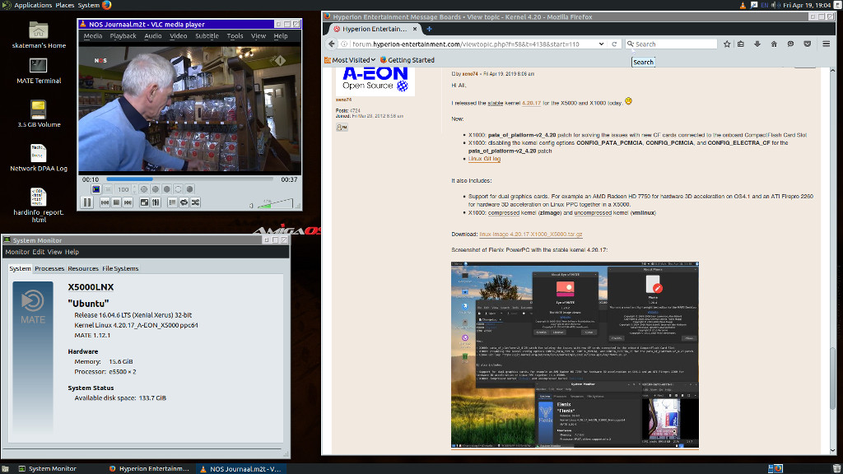Open VLC View menu
Screen dimensions: 843x474
tap(258, 36)
